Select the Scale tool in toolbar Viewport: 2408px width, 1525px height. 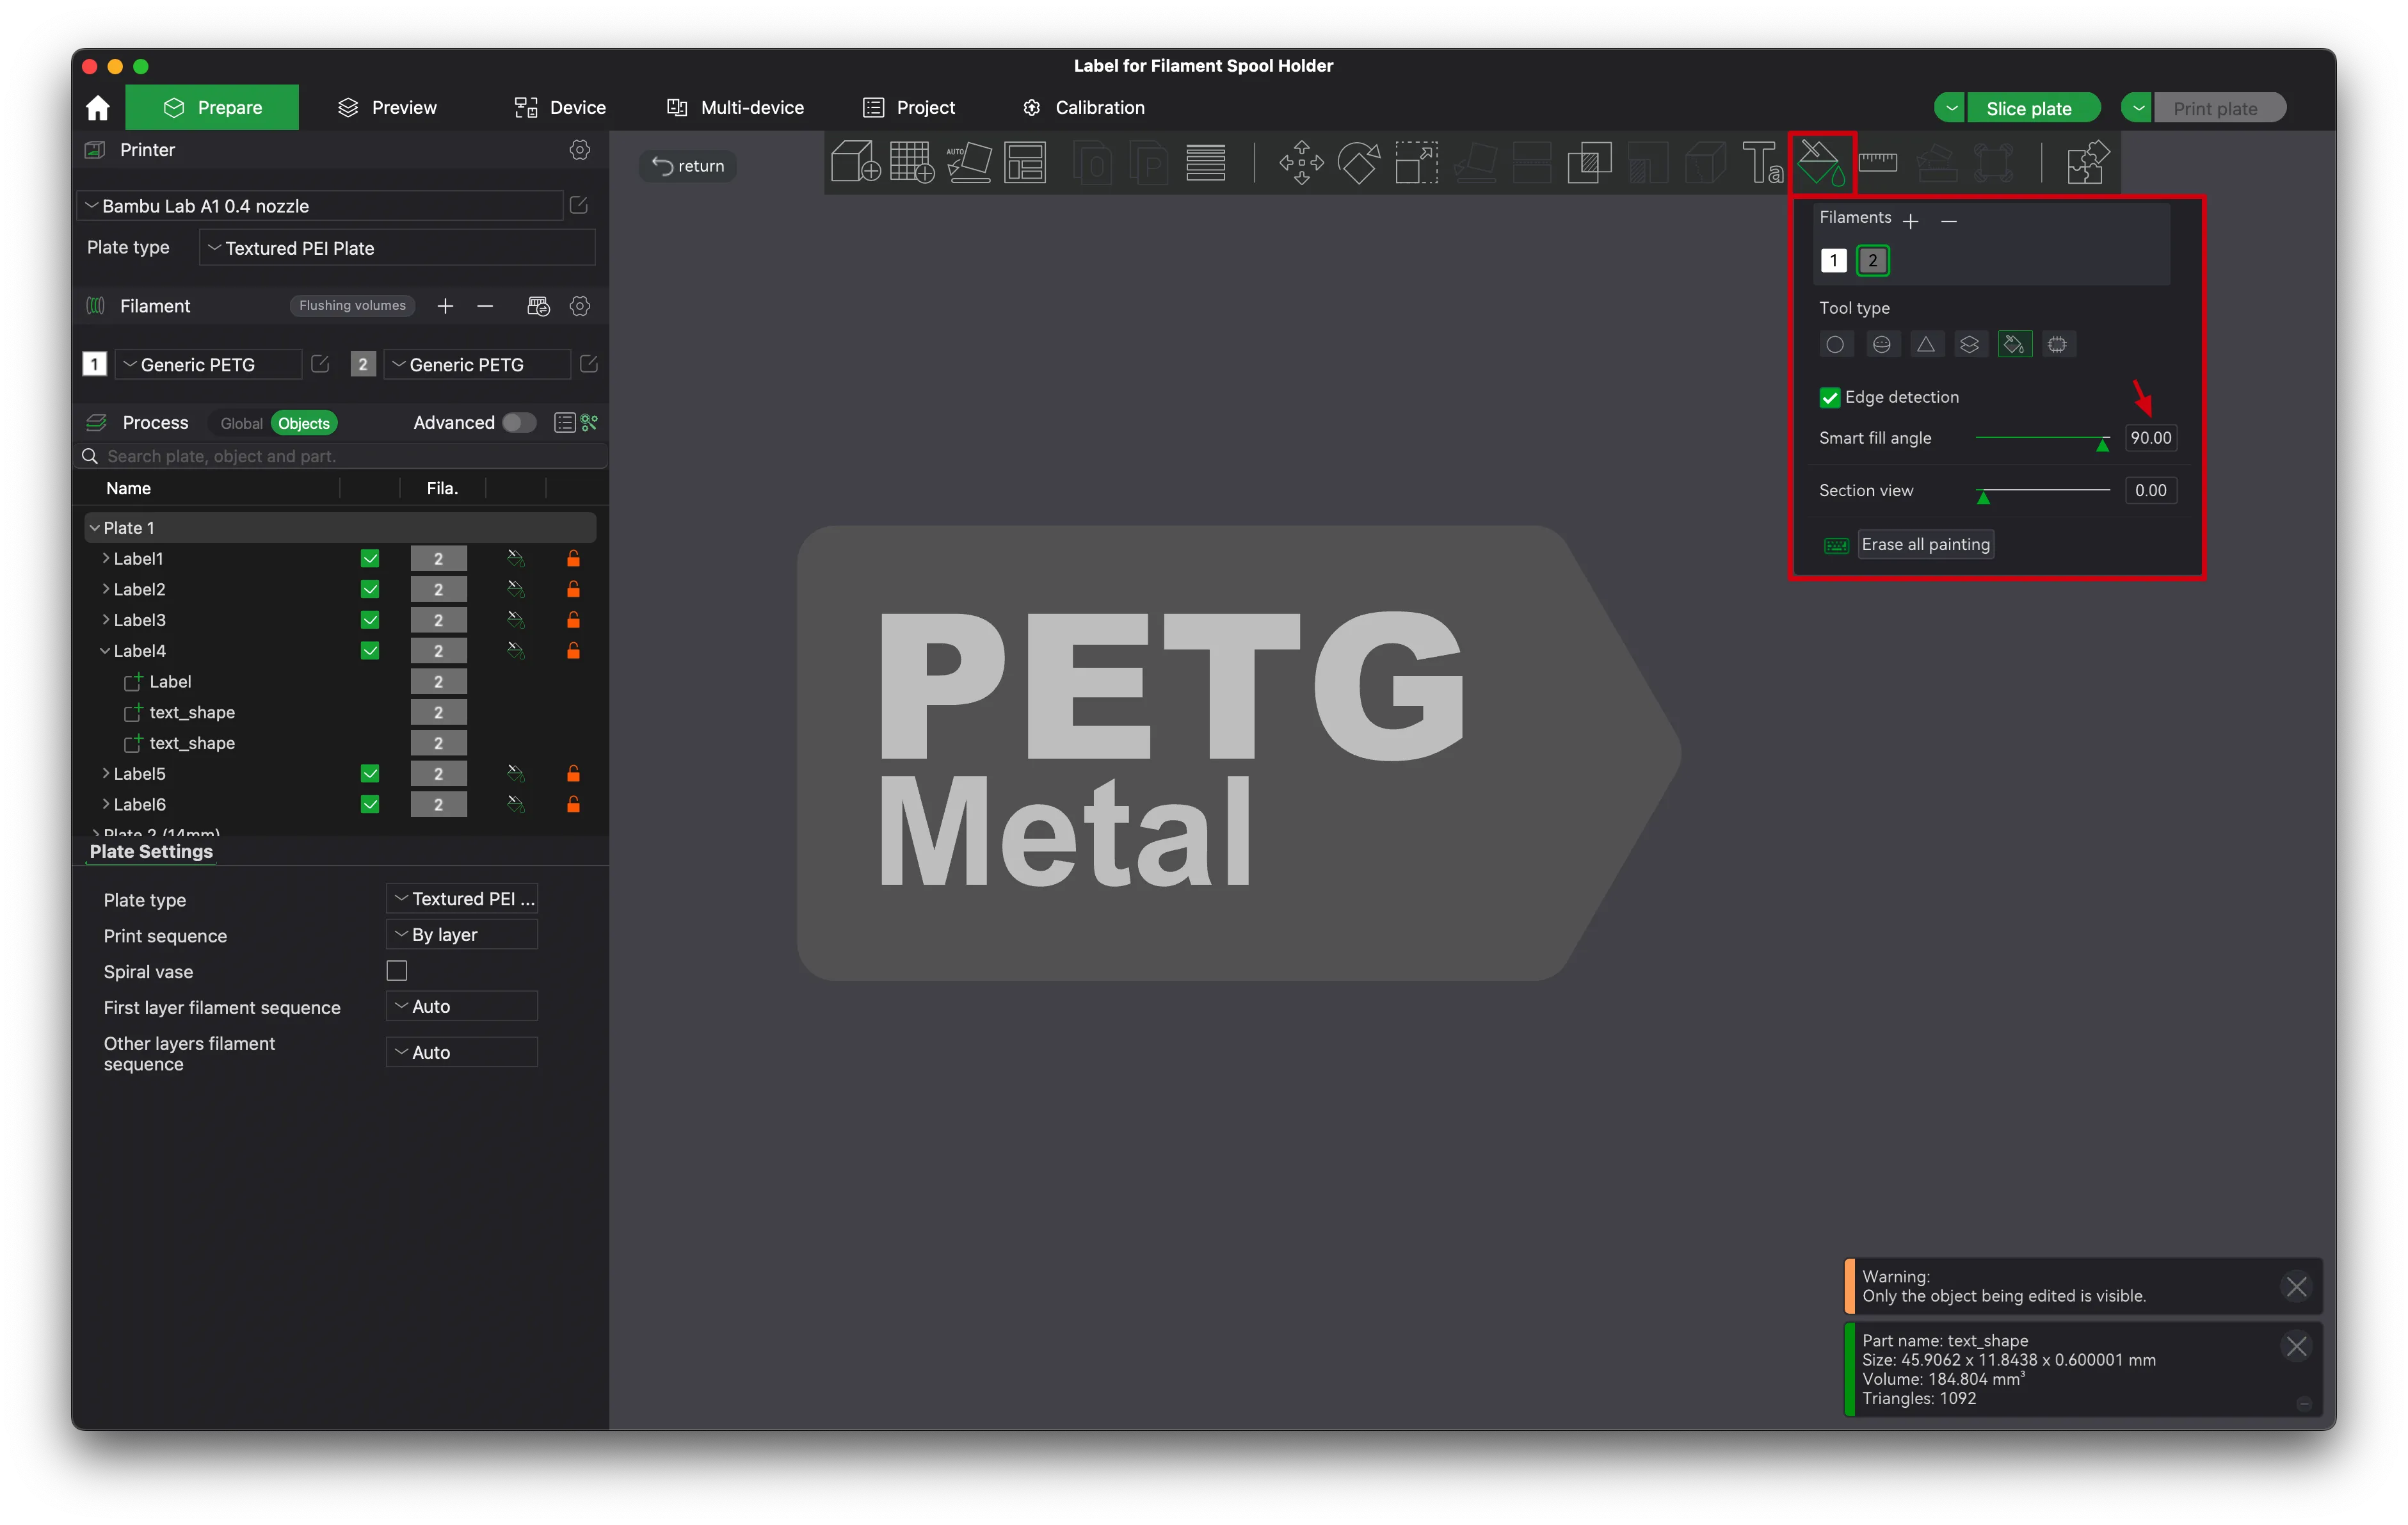[x=1416, y=162]
